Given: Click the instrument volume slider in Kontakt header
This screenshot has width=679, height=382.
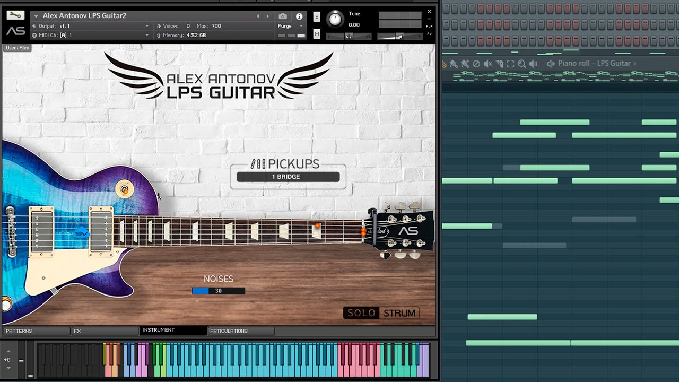Looking at the screenshot, I should coord(400,36).
